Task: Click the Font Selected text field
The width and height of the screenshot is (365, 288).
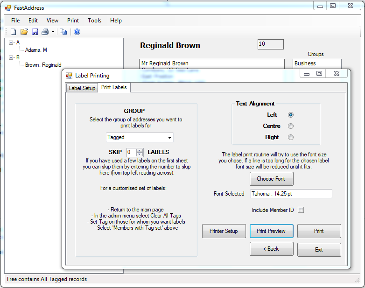Action: coord(291,194)
